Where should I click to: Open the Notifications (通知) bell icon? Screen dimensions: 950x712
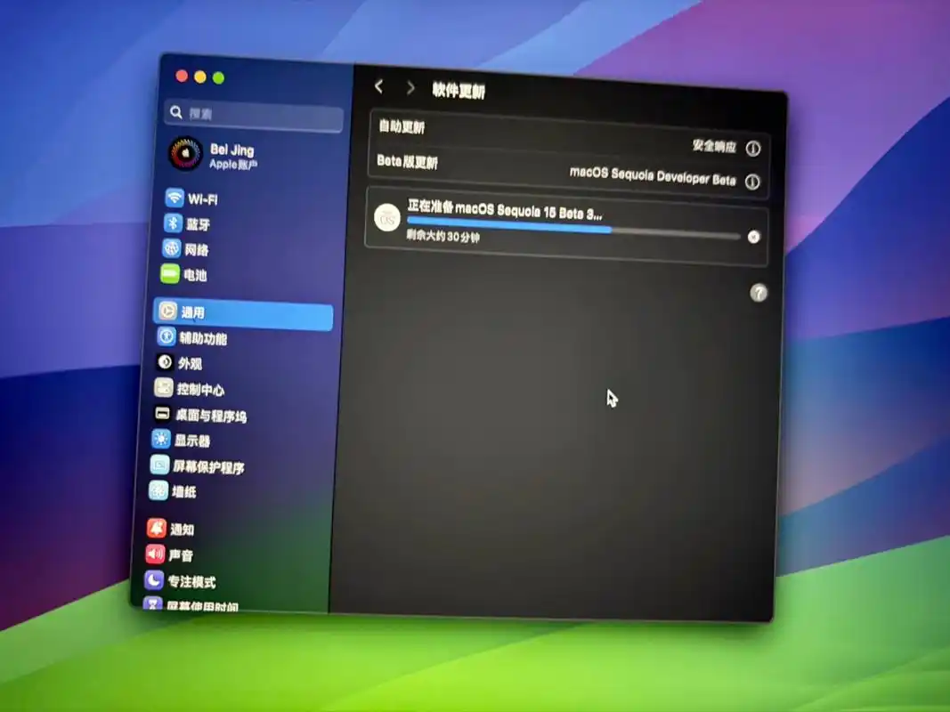pos(157,528)
